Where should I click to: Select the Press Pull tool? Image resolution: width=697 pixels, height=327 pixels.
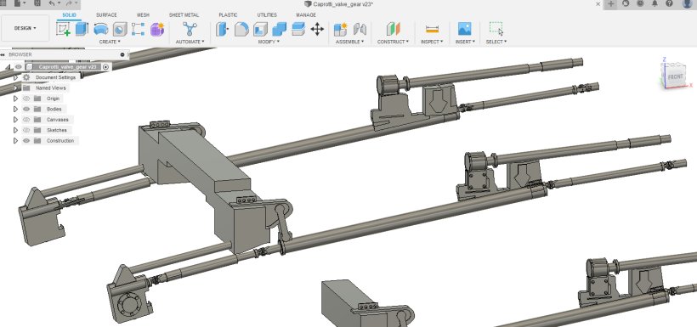coord(222,30)
